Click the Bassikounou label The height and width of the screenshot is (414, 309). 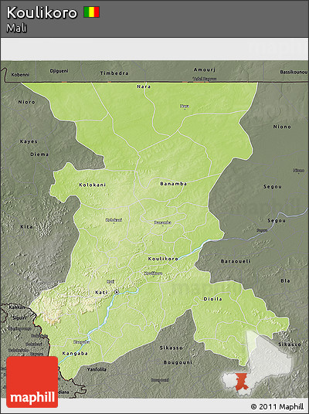294,72
